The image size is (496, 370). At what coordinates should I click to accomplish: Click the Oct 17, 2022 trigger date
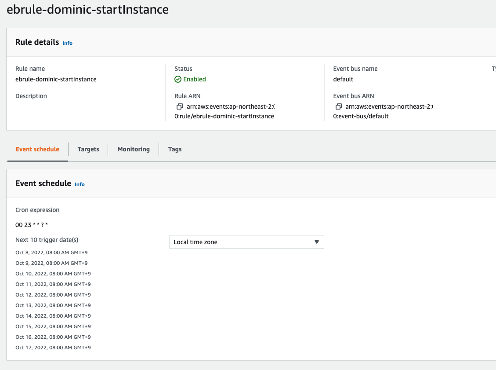53,348
